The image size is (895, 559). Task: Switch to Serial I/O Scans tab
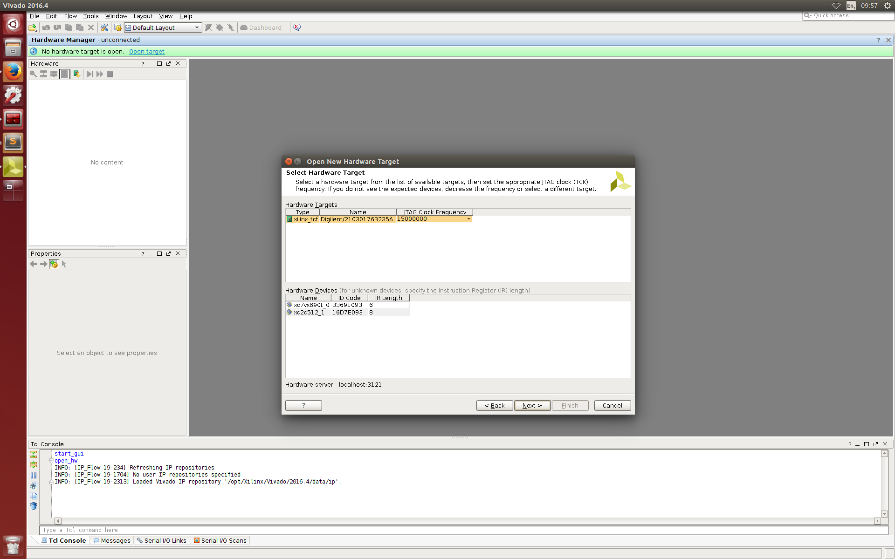(x=220, y=540)
